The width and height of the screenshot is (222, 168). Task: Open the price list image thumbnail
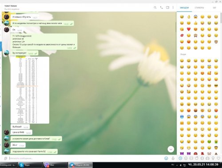coord(30,90)
